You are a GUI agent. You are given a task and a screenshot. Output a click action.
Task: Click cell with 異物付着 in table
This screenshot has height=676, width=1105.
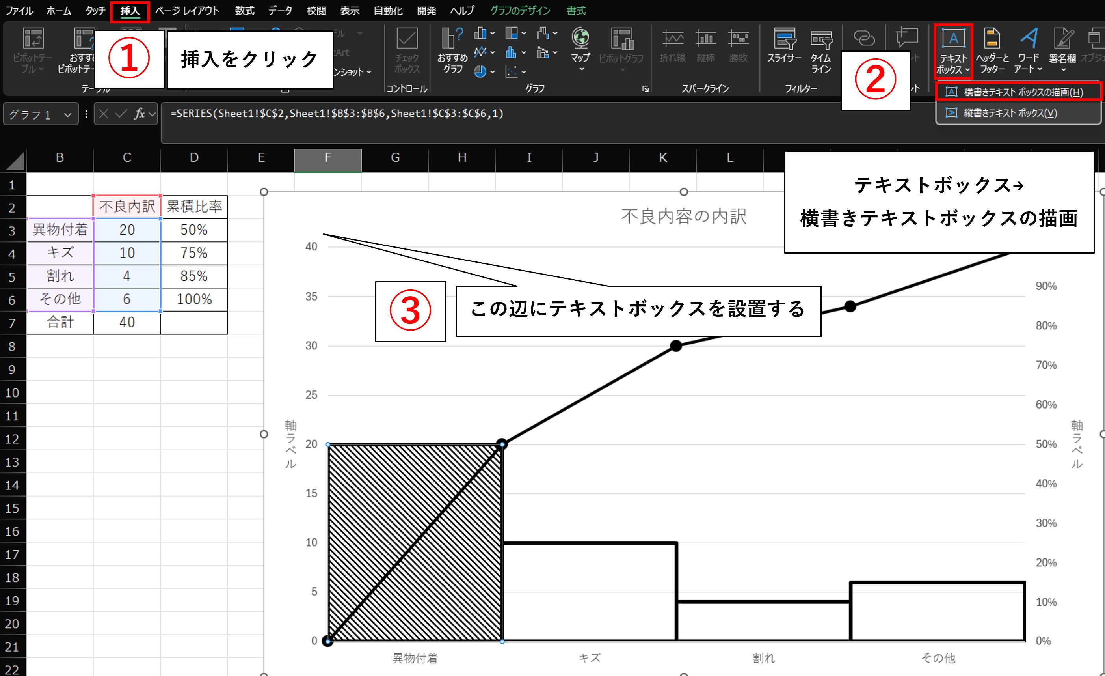point(60,230)
